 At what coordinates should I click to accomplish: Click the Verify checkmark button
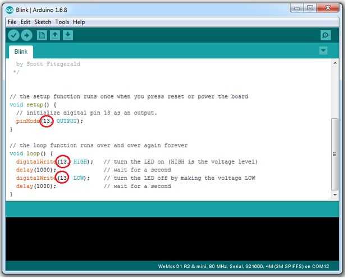[x=13, y=35]
